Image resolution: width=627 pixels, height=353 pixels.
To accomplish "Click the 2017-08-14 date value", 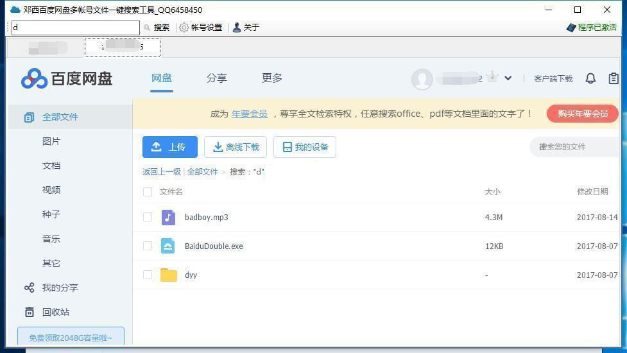I will [597, 218].
